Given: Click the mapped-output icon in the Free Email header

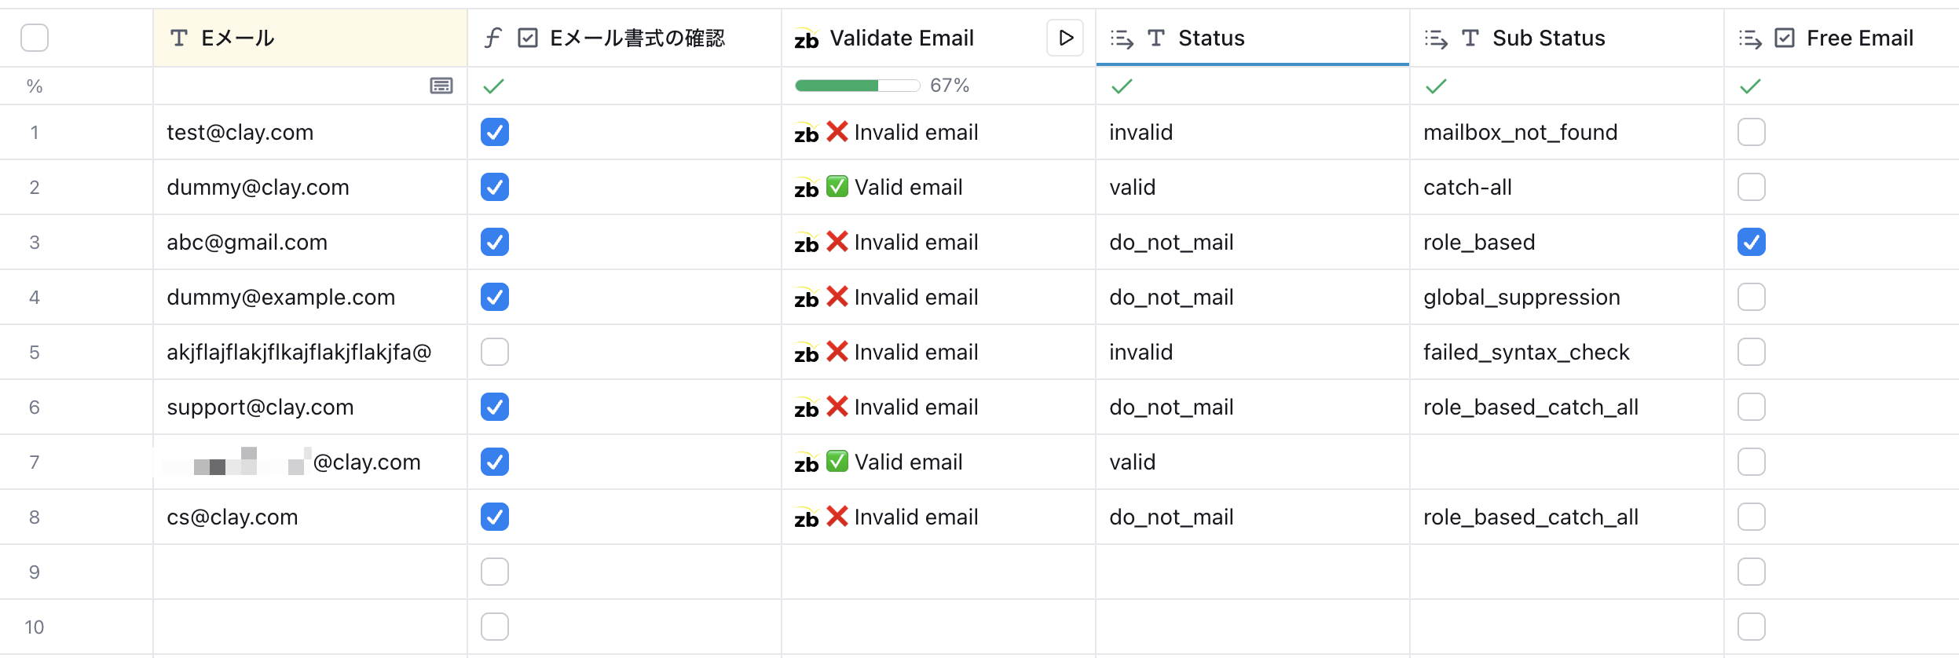Looking at the screenshot, I should click(x=1750, y=38).
